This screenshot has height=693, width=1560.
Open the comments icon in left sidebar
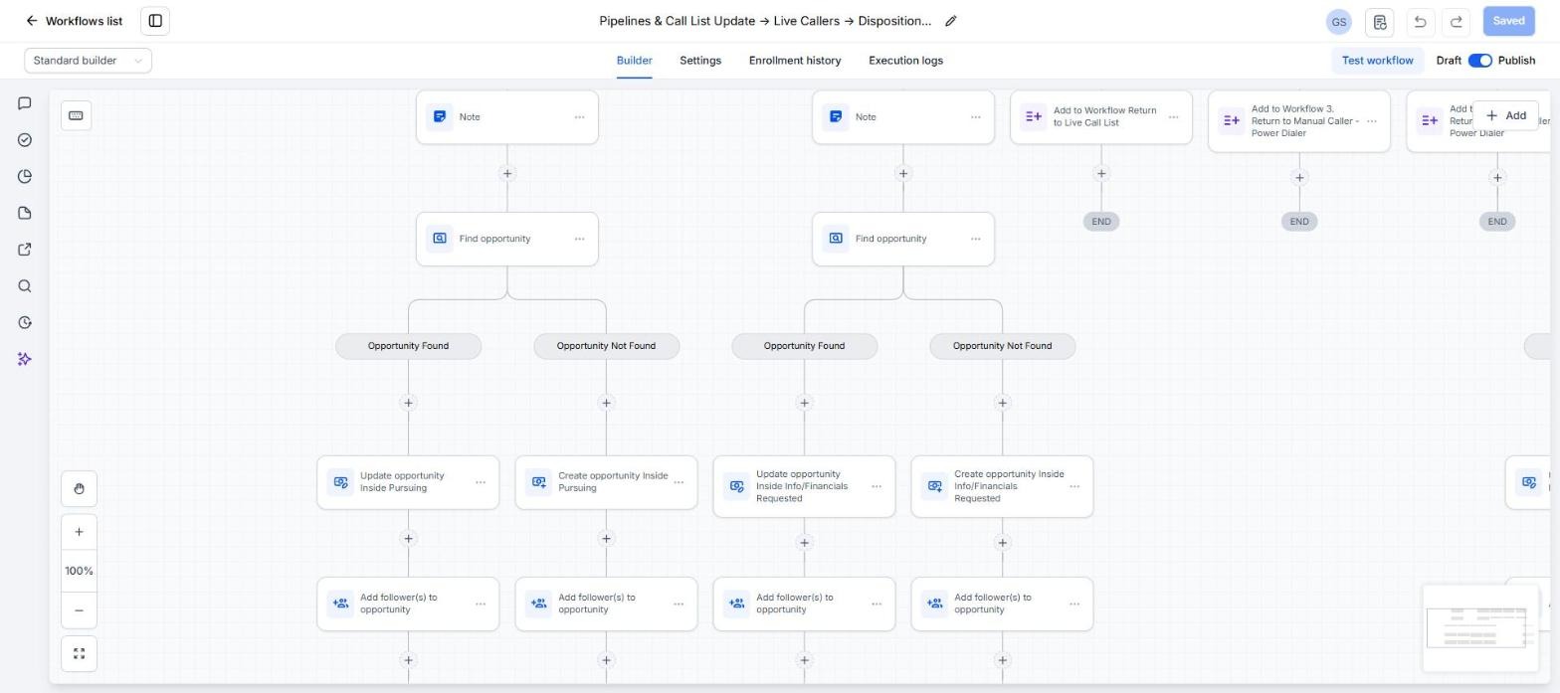[x=25, y=103]
